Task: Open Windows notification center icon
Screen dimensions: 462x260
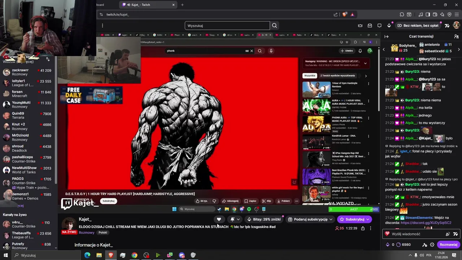Action: [x=454, y=255]
